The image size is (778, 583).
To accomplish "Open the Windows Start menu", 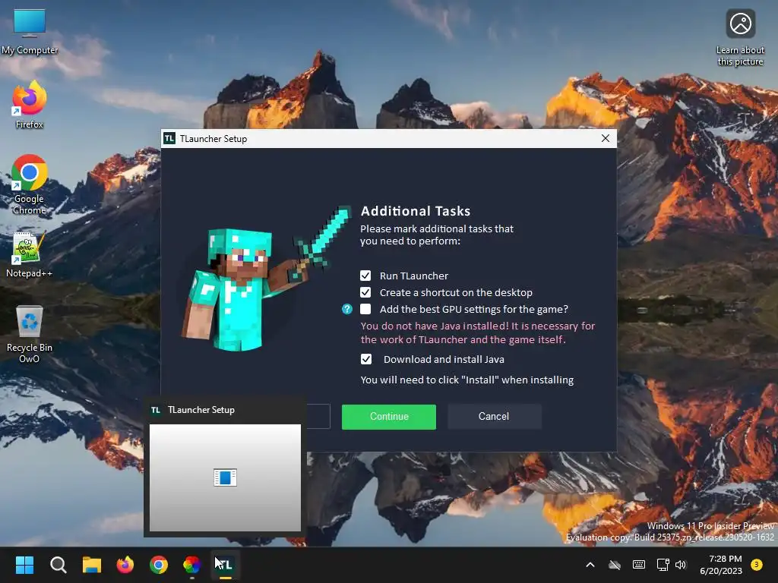I will click(24, 565).
